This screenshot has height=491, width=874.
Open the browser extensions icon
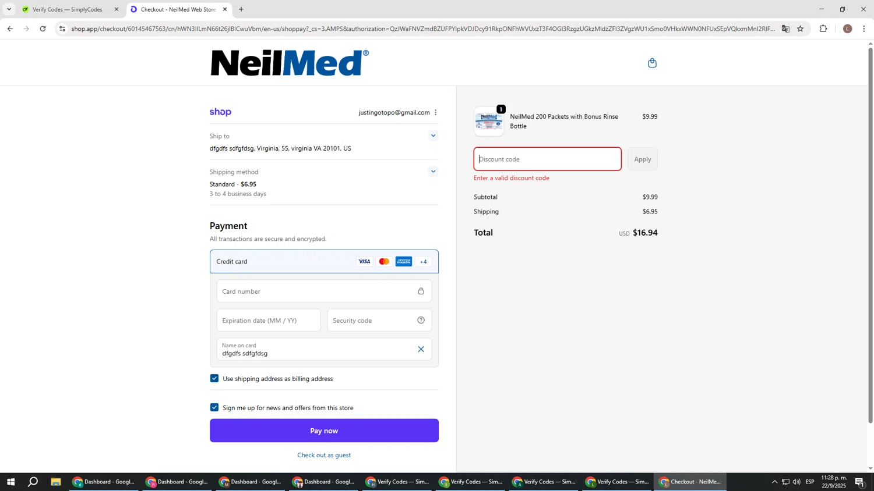[823, 29]
